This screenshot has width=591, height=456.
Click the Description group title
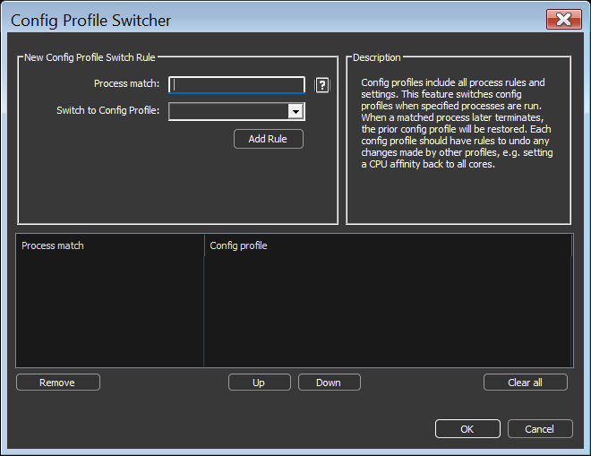click(376, 57)
